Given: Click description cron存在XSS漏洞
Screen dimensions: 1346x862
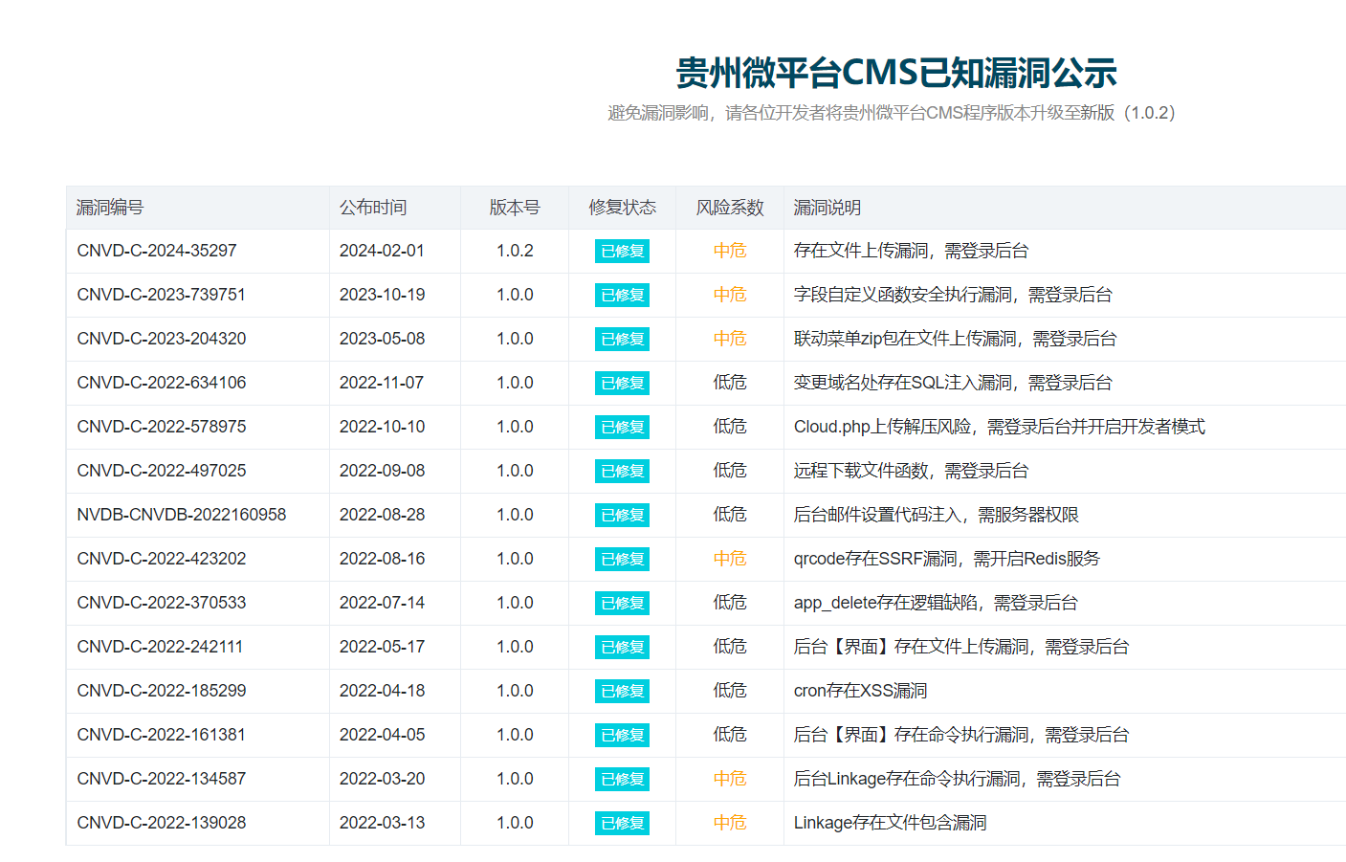Looking at the screenshot, I should [860, 691].
